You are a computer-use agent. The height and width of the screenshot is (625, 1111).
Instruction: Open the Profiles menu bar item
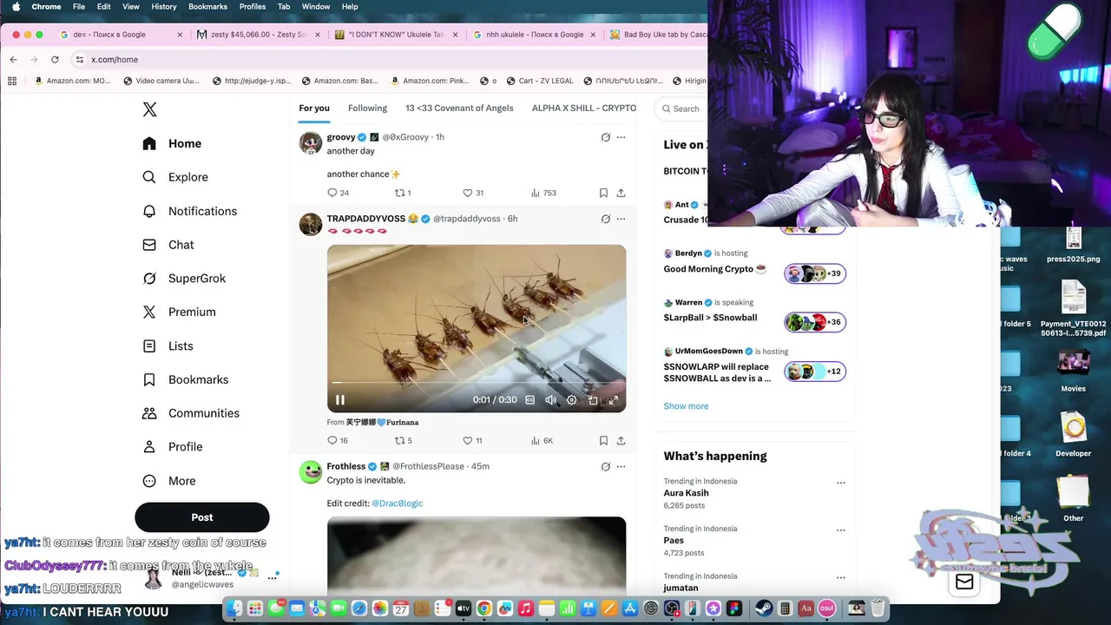pyautogui.click(x=253, y=7)
